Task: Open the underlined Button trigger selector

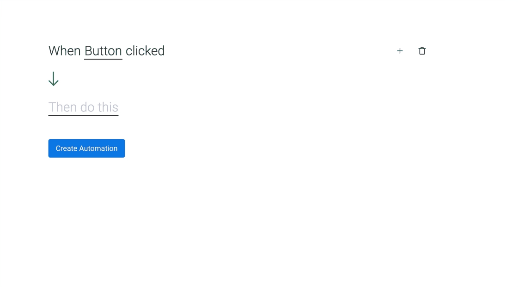Action: coord(103,51)
